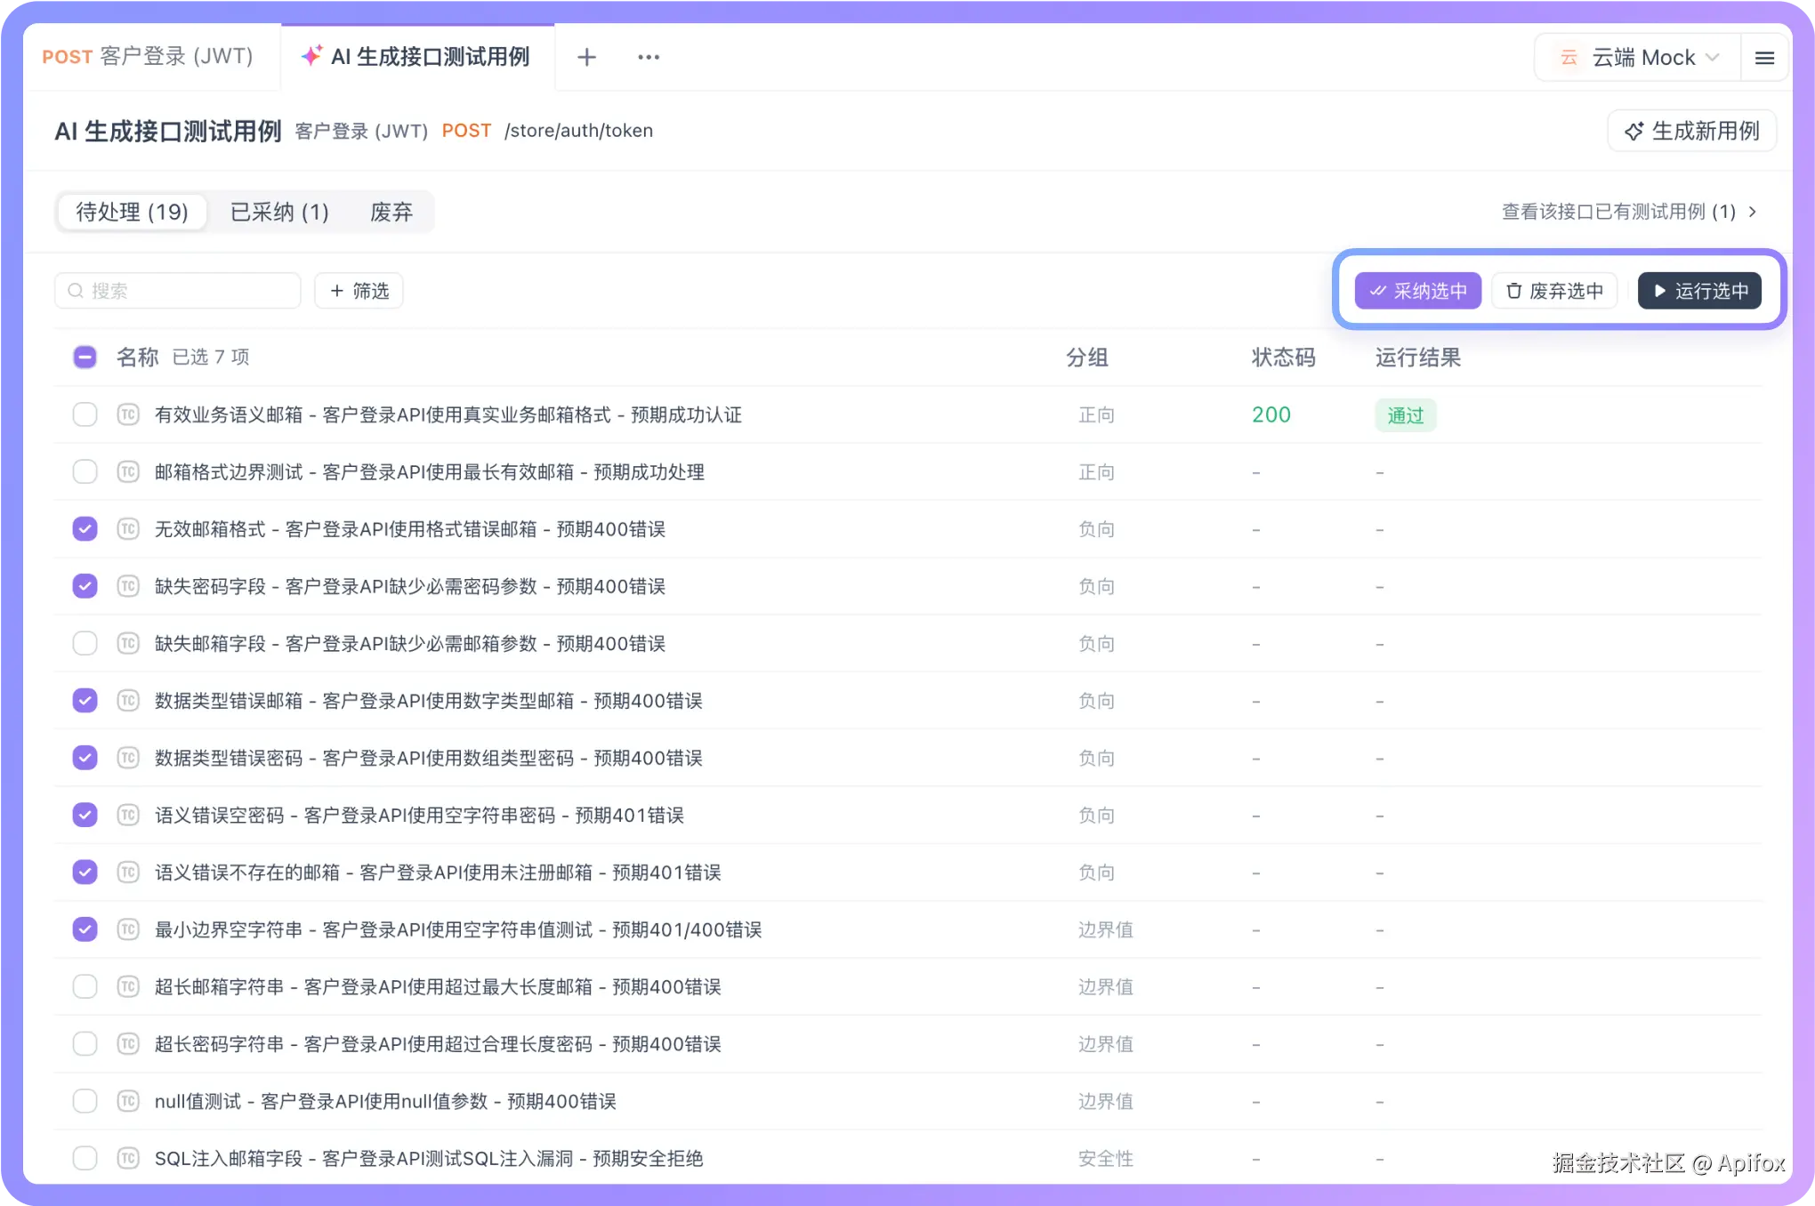This screenshot has height=1206, width=1815.
Task: Click the plus icon to add new tab
Action: [x=586, y=57]
